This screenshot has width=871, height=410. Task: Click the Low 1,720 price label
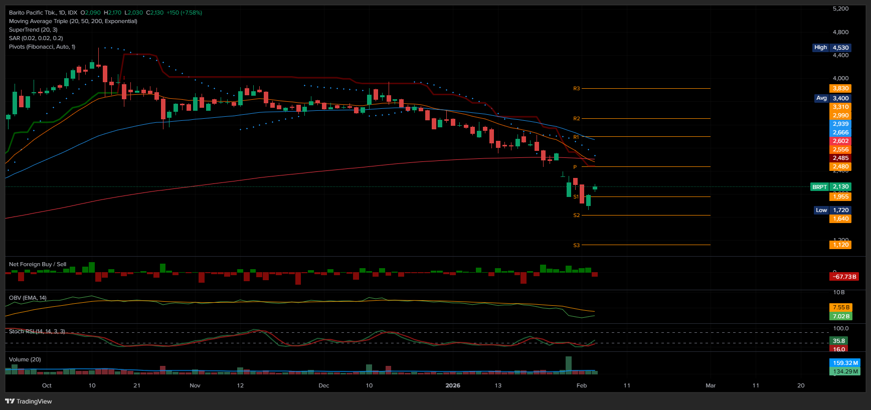coord(833,210)
